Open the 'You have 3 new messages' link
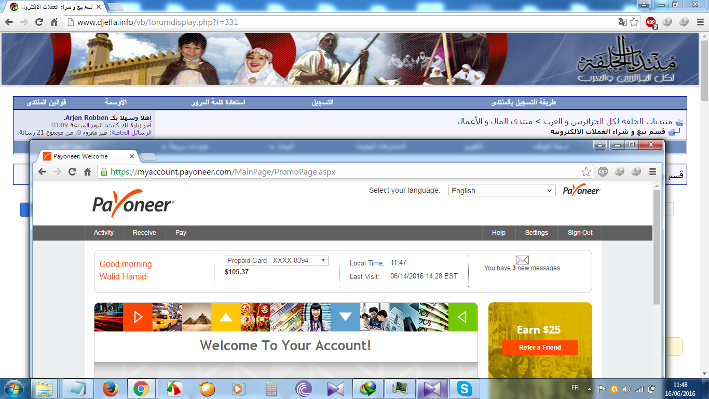Screen dimensions: 709x399 pos(522,268)
